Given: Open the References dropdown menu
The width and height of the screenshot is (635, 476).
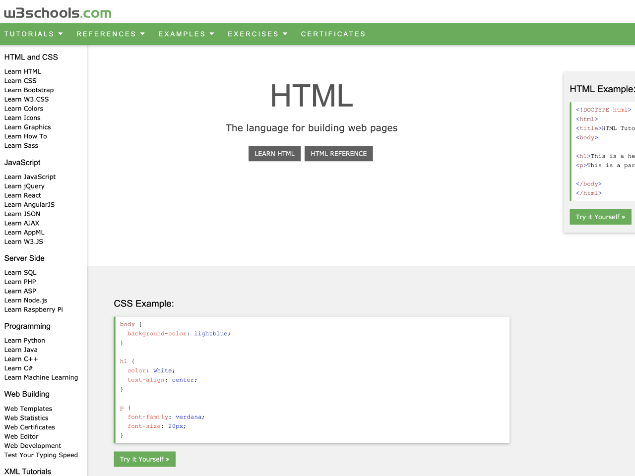Looking at the screenshot, I should pyautogui.click(x=111, y=34).
